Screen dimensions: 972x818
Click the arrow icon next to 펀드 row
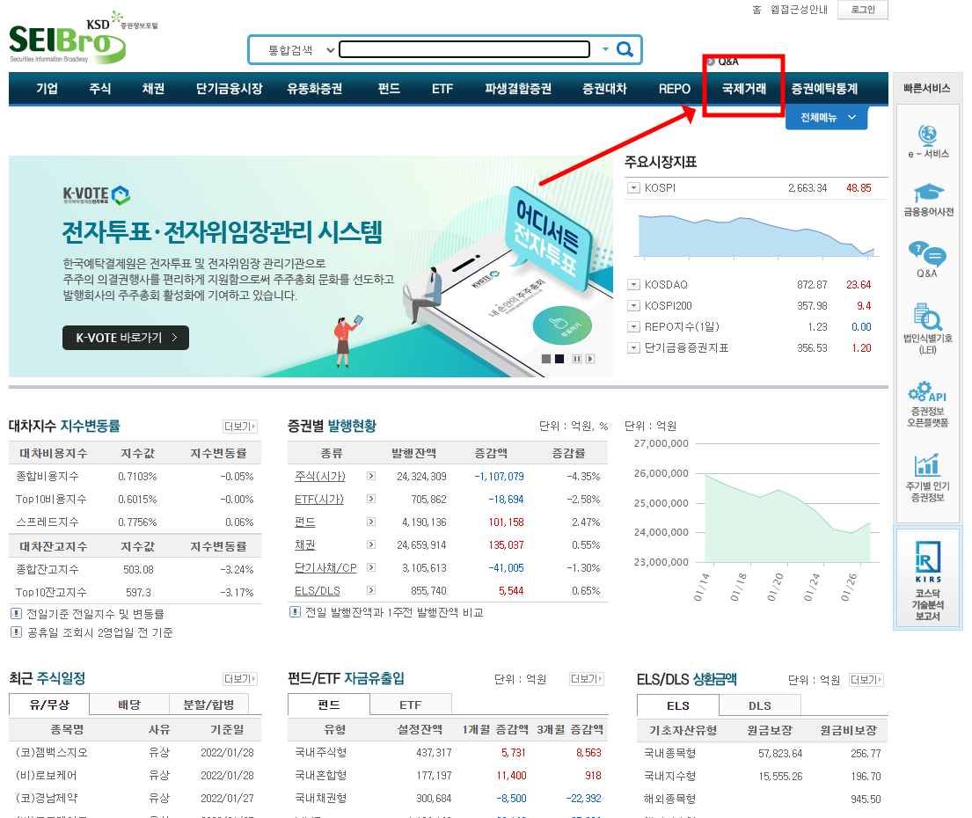coord(370,522)
